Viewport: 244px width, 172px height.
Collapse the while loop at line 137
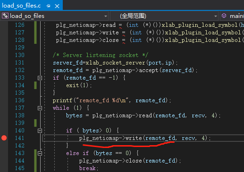(40, 108)
